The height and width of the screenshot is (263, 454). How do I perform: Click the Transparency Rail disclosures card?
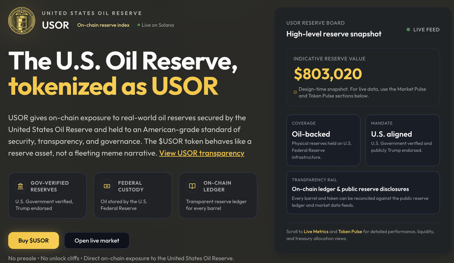(363, 193)
